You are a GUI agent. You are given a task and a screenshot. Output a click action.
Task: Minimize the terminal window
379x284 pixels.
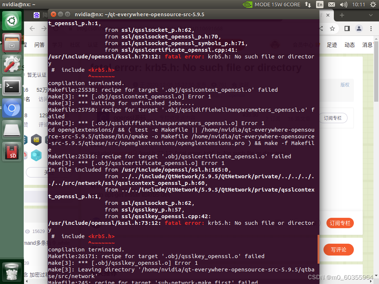tap(61, 14)
